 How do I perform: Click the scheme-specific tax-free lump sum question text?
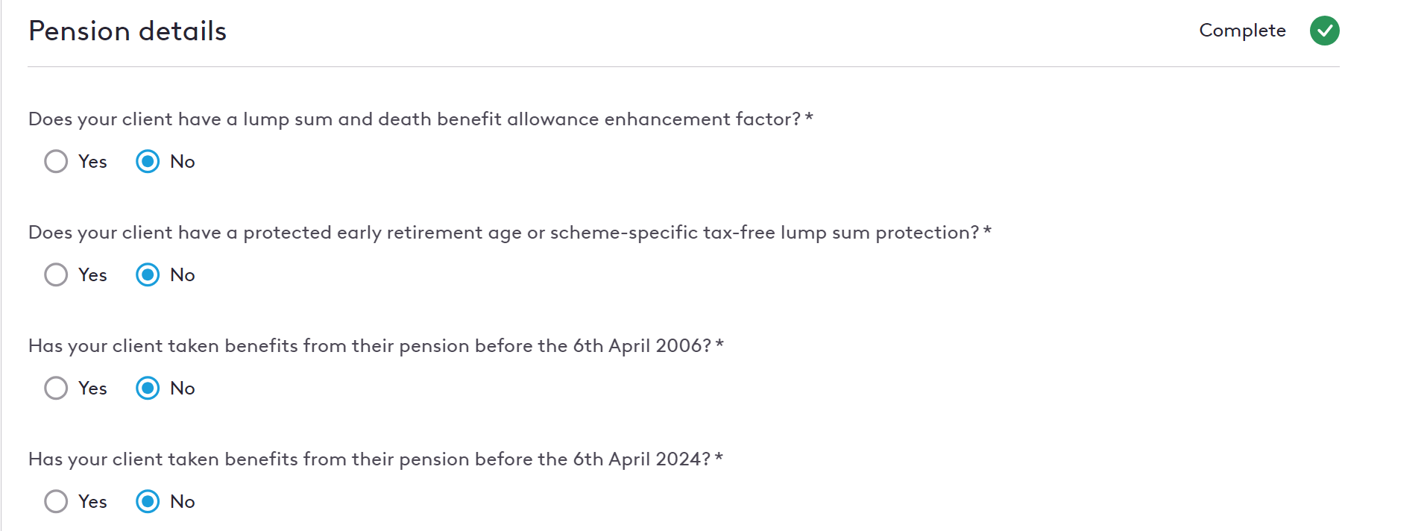point(510,233)
